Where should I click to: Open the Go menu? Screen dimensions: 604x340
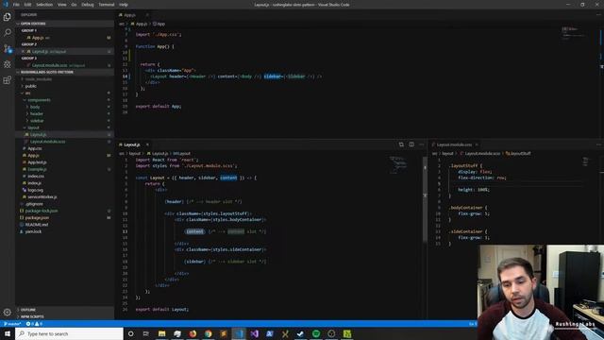[74, 5]
